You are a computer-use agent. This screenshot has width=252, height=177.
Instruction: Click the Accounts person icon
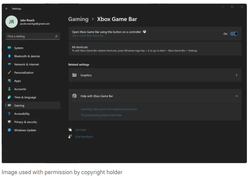[9, 89]
